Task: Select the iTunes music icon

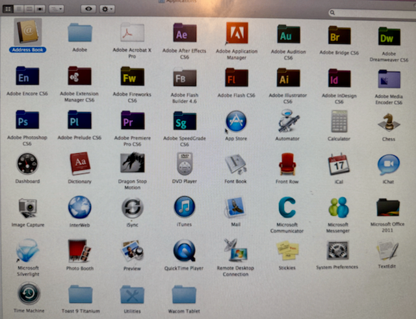Action: pos(185,207)
